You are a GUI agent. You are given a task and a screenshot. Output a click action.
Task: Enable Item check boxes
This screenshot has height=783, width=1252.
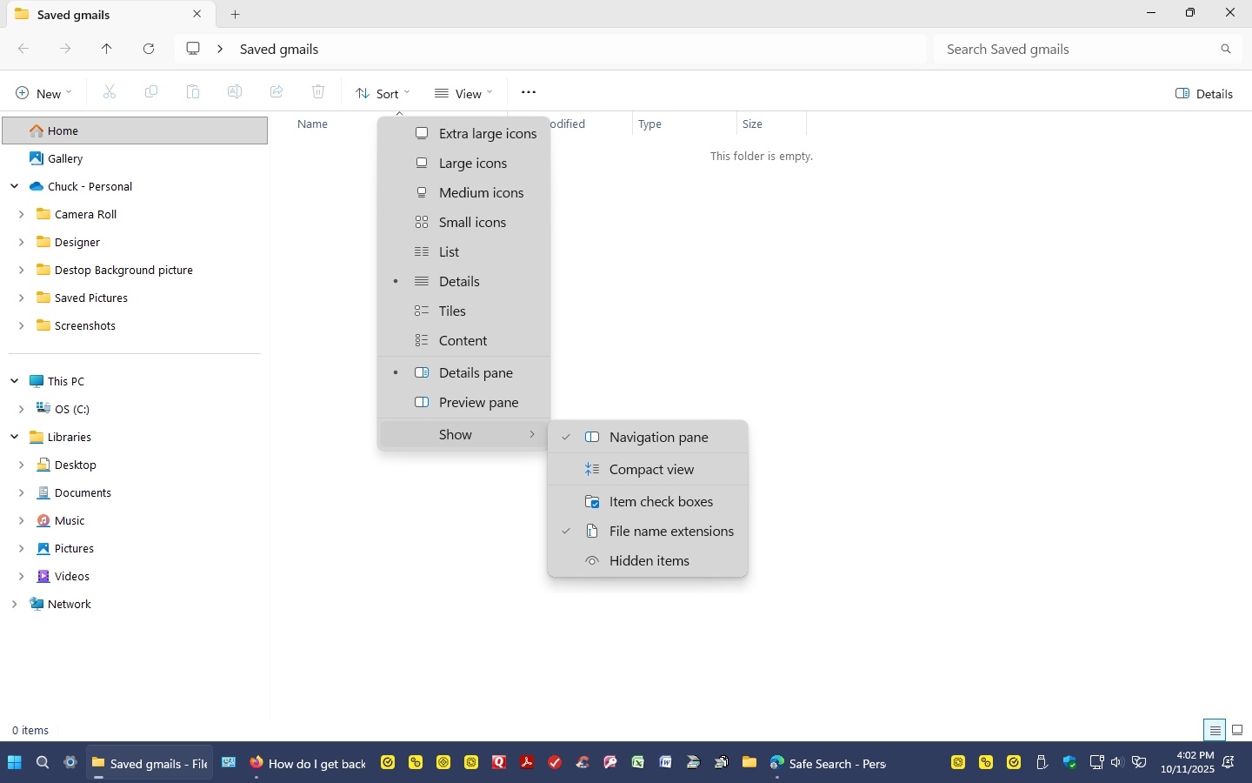(662, 501)
